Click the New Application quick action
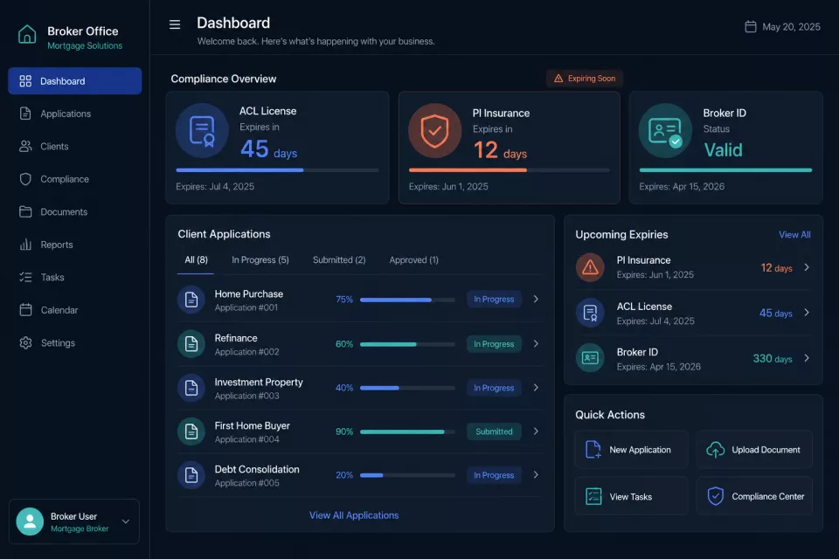The height and width of the screenshot is (559, 839). tap(631, 450)
